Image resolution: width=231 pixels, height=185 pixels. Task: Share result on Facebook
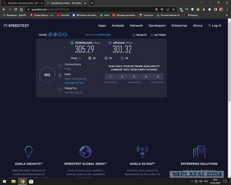pyautogui.click(x=60, y=35)
